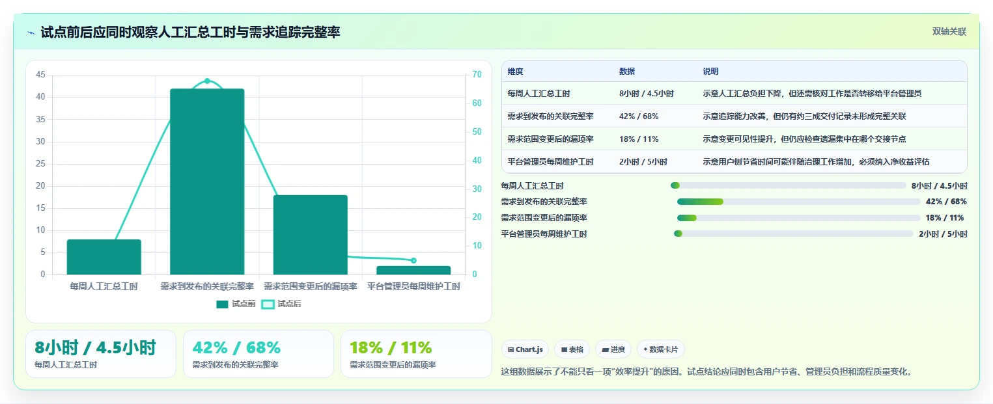The image size is (993, 404).
Task: Click the line's peak data point
Action: [207, 81]
